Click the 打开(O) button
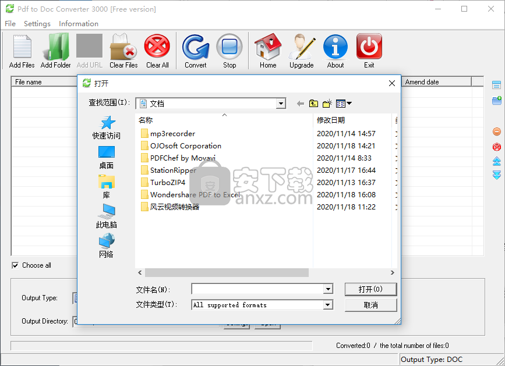Image resolution: width=505 pixels, height=366 pixels. tap(370, 289)
